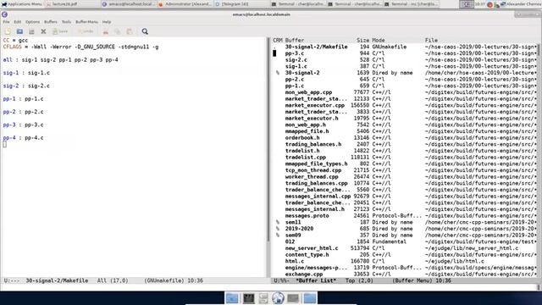Open the Options menu
The width and height of the screenshot is (542, 305).
(x=32, y=22)
